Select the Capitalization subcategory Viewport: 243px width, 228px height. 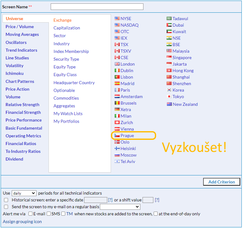(67, 28)
